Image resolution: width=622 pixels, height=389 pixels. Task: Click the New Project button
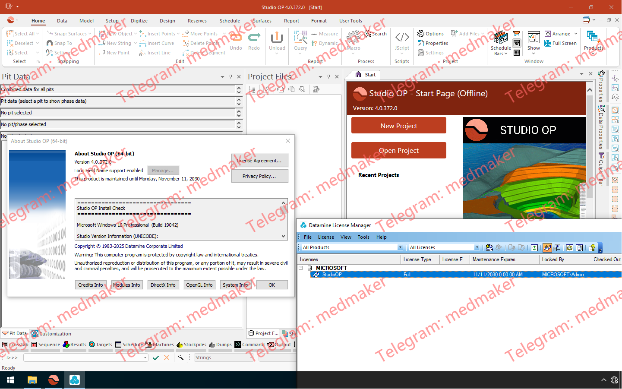coord(398,126)
